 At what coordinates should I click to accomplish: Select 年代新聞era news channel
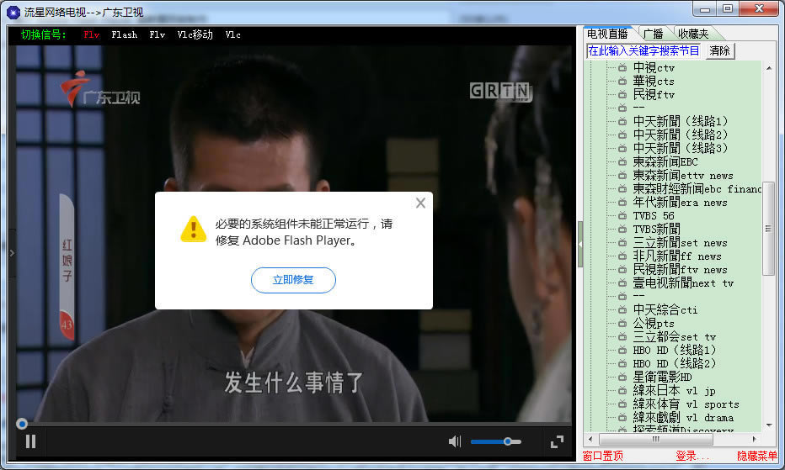[680, 203]
